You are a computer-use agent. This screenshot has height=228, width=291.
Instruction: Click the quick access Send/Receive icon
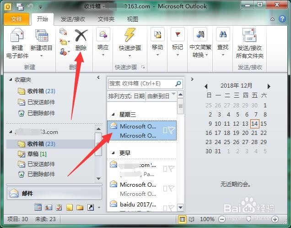[x=20, y=7]
